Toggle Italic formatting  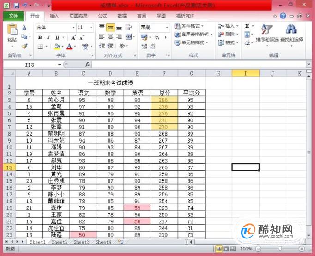48,37
